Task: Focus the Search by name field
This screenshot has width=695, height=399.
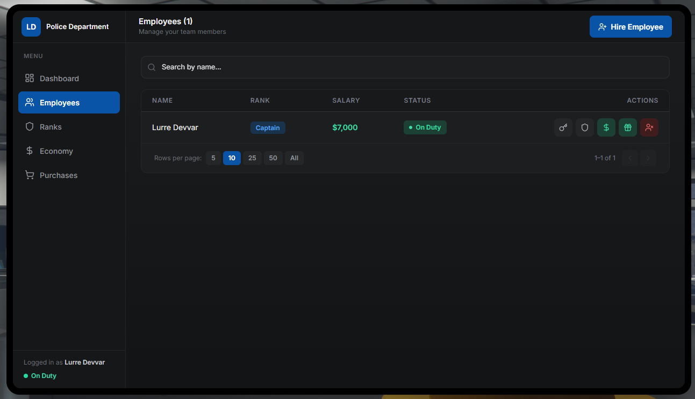Action: (x=405, y=67)
